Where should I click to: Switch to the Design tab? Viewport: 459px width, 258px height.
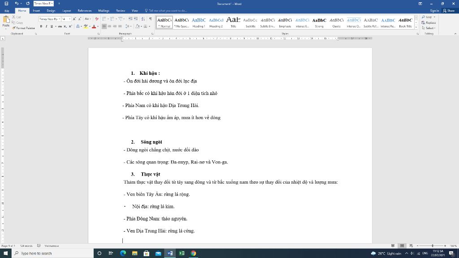(x=51, y=11)
